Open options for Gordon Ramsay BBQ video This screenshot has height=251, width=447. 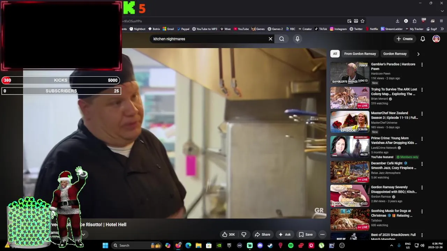(x=422, y=188)
